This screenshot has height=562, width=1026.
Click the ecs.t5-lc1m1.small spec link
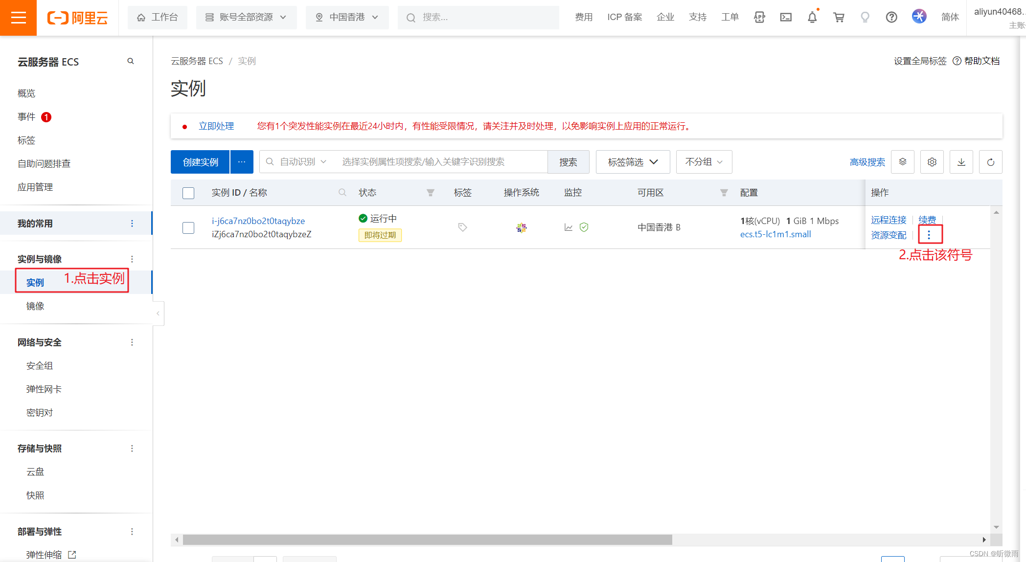click(x=775, y=234)
